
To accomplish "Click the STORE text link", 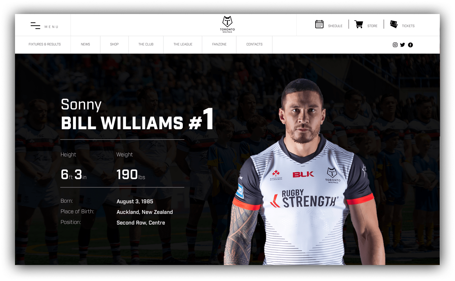I will pos(372,26).
